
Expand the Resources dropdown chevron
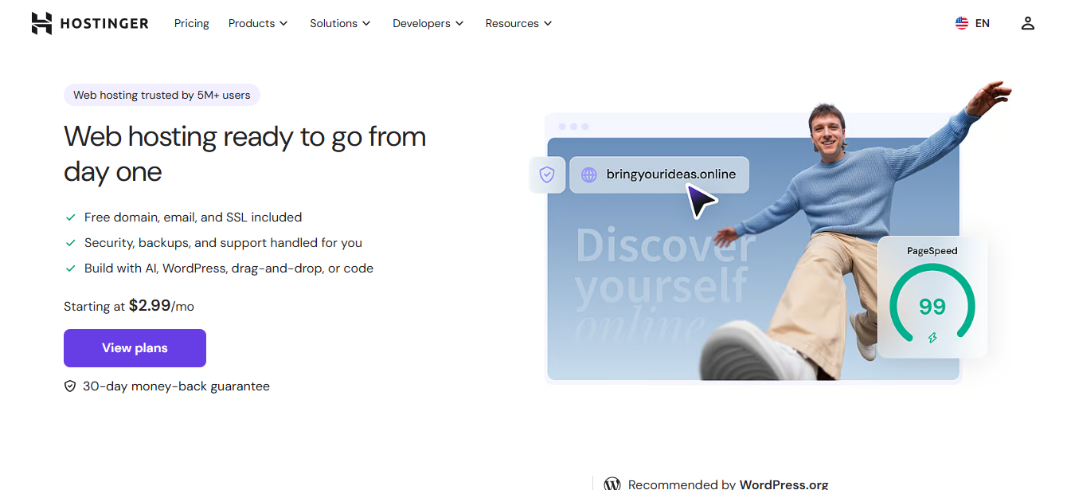click(548, 24)
